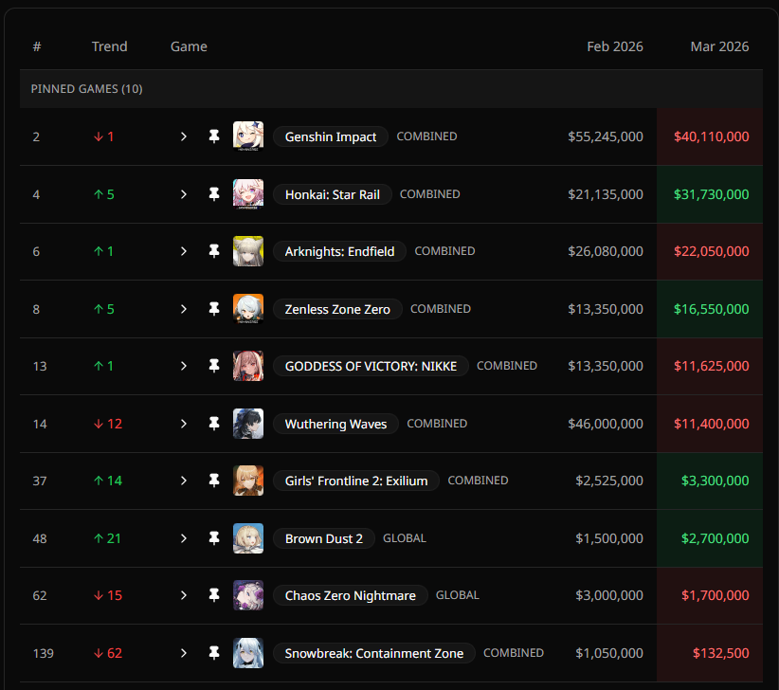This screenshot has height=690, width=779.
Task: Open the Wuthering Waves name pill
Action: (x=335, y=424)
